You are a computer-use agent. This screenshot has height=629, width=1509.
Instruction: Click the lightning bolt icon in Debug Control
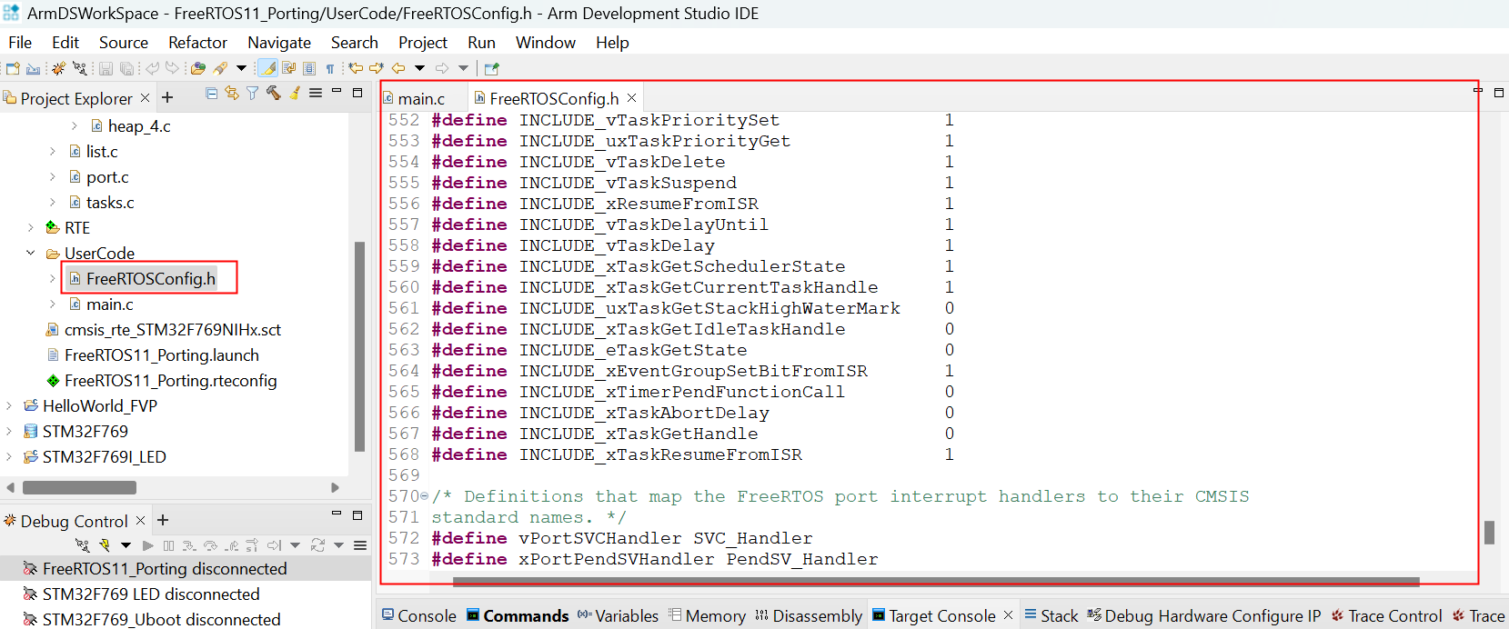point(105,545)
